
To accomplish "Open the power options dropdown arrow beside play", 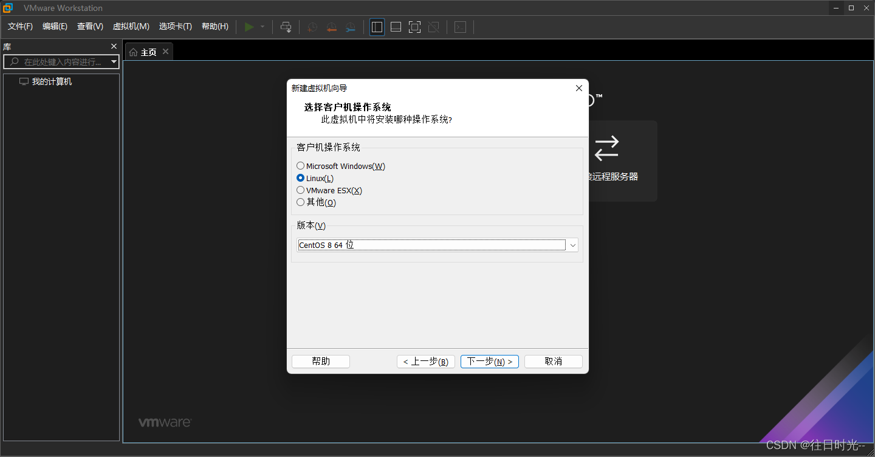I will [262, 27].
